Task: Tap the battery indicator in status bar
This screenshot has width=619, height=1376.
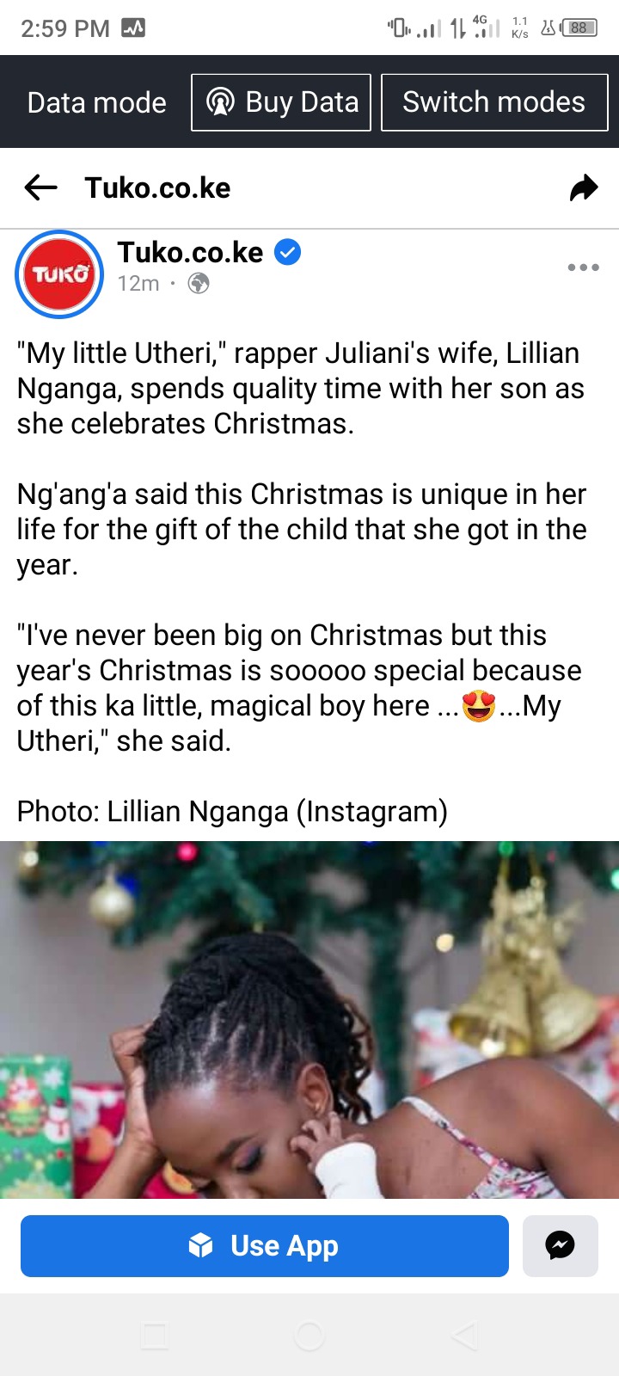Action: [x=579, y=28]
